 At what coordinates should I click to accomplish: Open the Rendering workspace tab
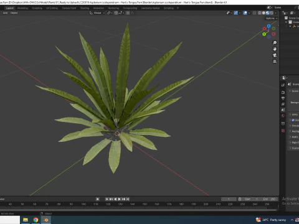(x=113, y=8)
